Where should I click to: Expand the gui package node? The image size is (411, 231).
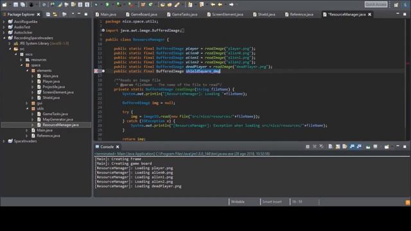click(x=27, y=103)
